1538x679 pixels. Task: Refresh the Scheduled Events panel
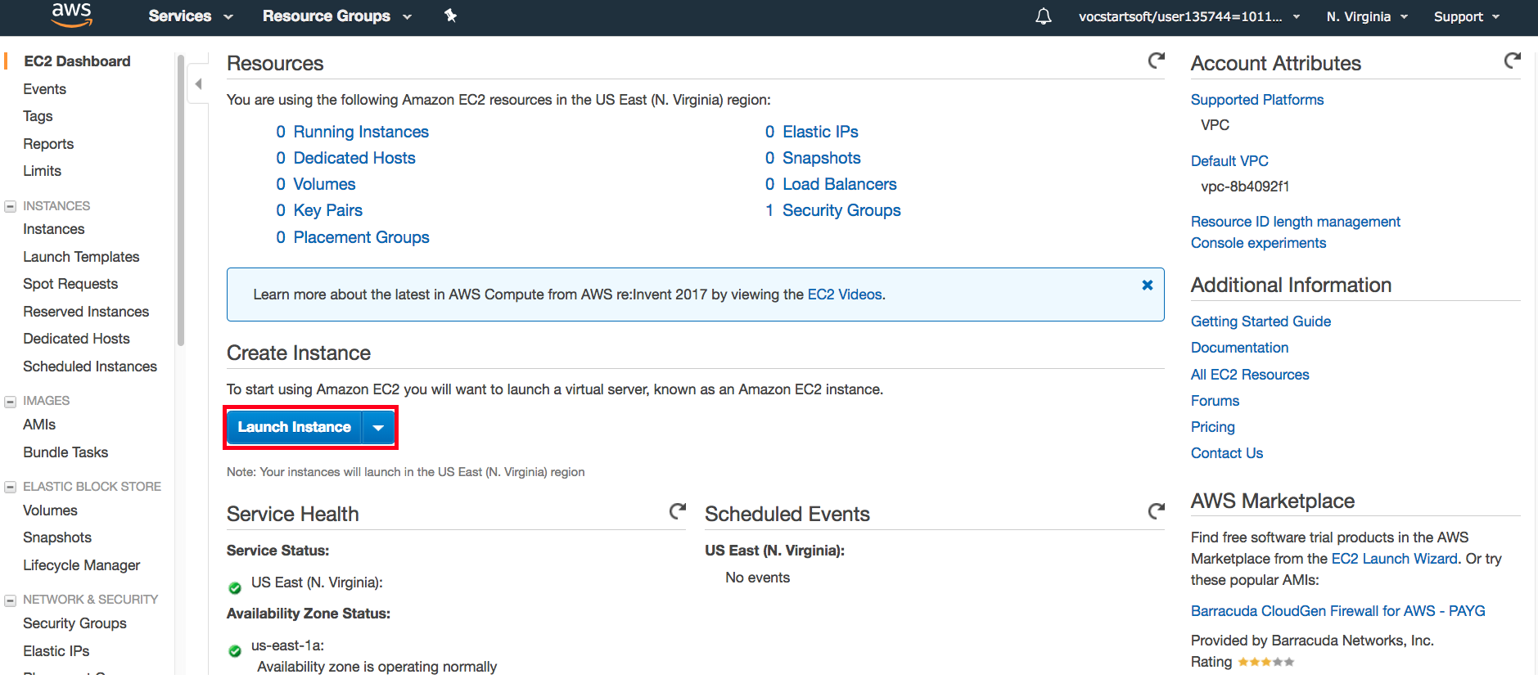click(x=1156, y=511)
